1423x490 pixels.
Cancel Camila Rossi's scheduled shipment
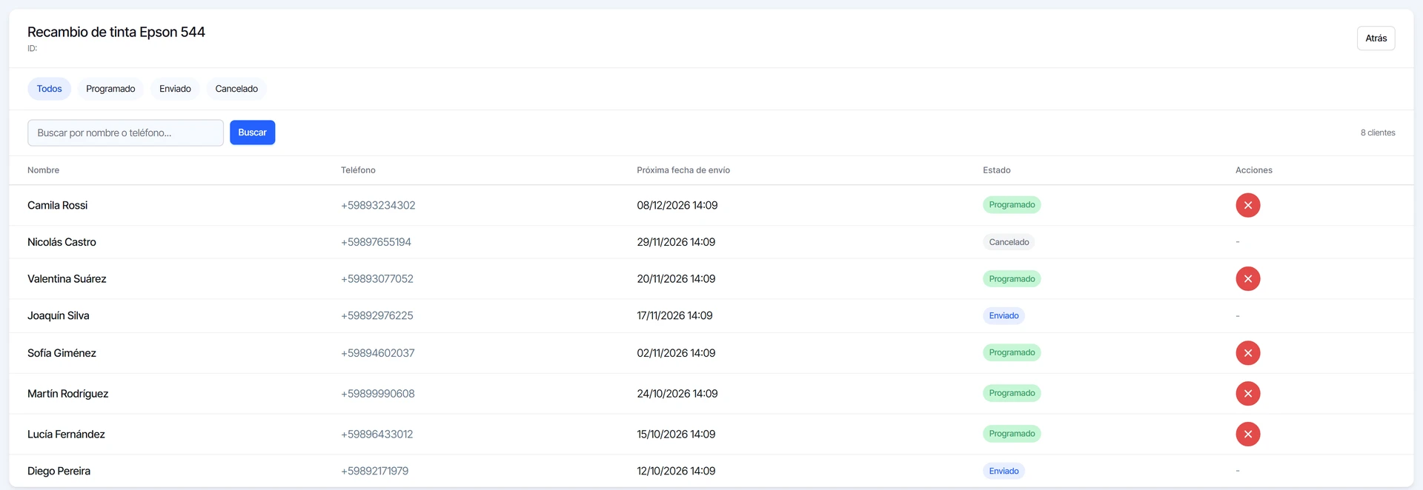point(1247,205)
